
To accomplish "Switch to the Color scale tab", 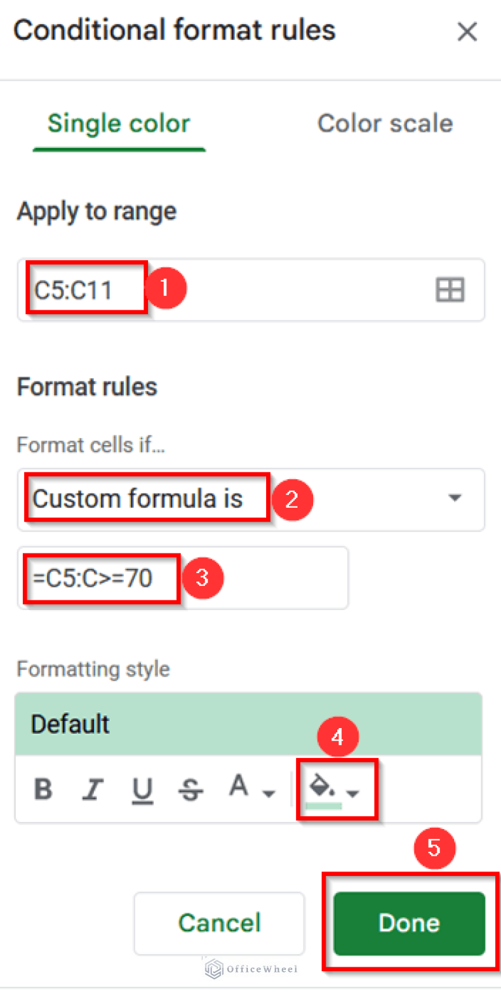I will click(385, 124).
